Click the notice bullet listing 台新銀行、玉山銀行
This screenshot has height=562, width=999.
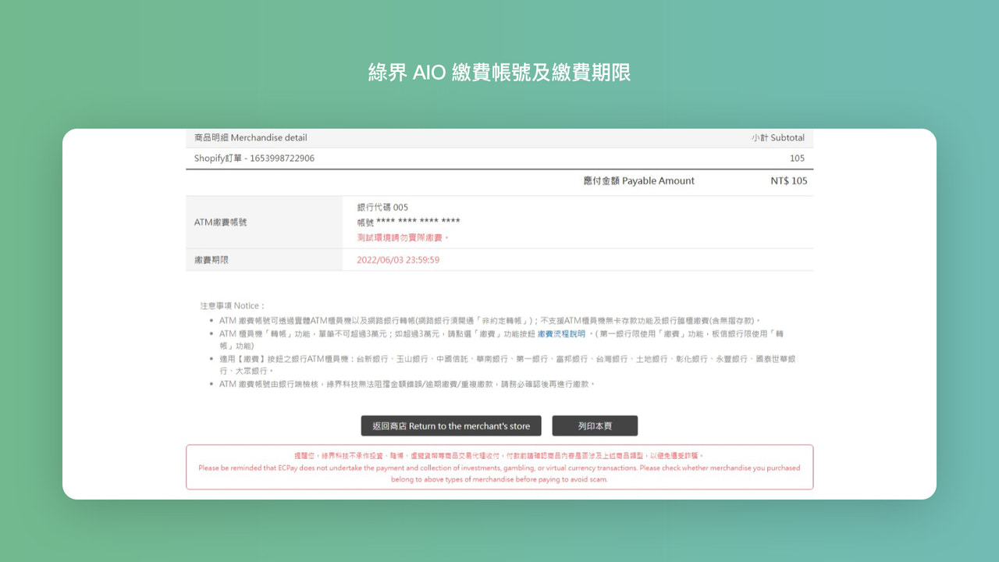click(x=507, y=365)
